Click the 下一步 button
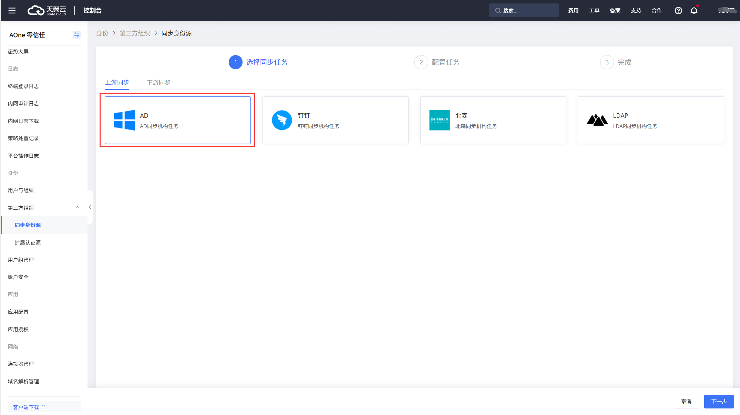The image size is (740, 415). (719, 401)
